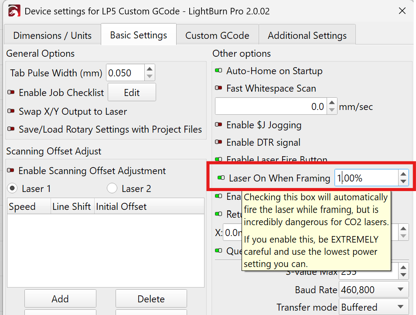Open the Baud Rate dropdown
This screenshot has height=315, width=416.
pos(374,290)
